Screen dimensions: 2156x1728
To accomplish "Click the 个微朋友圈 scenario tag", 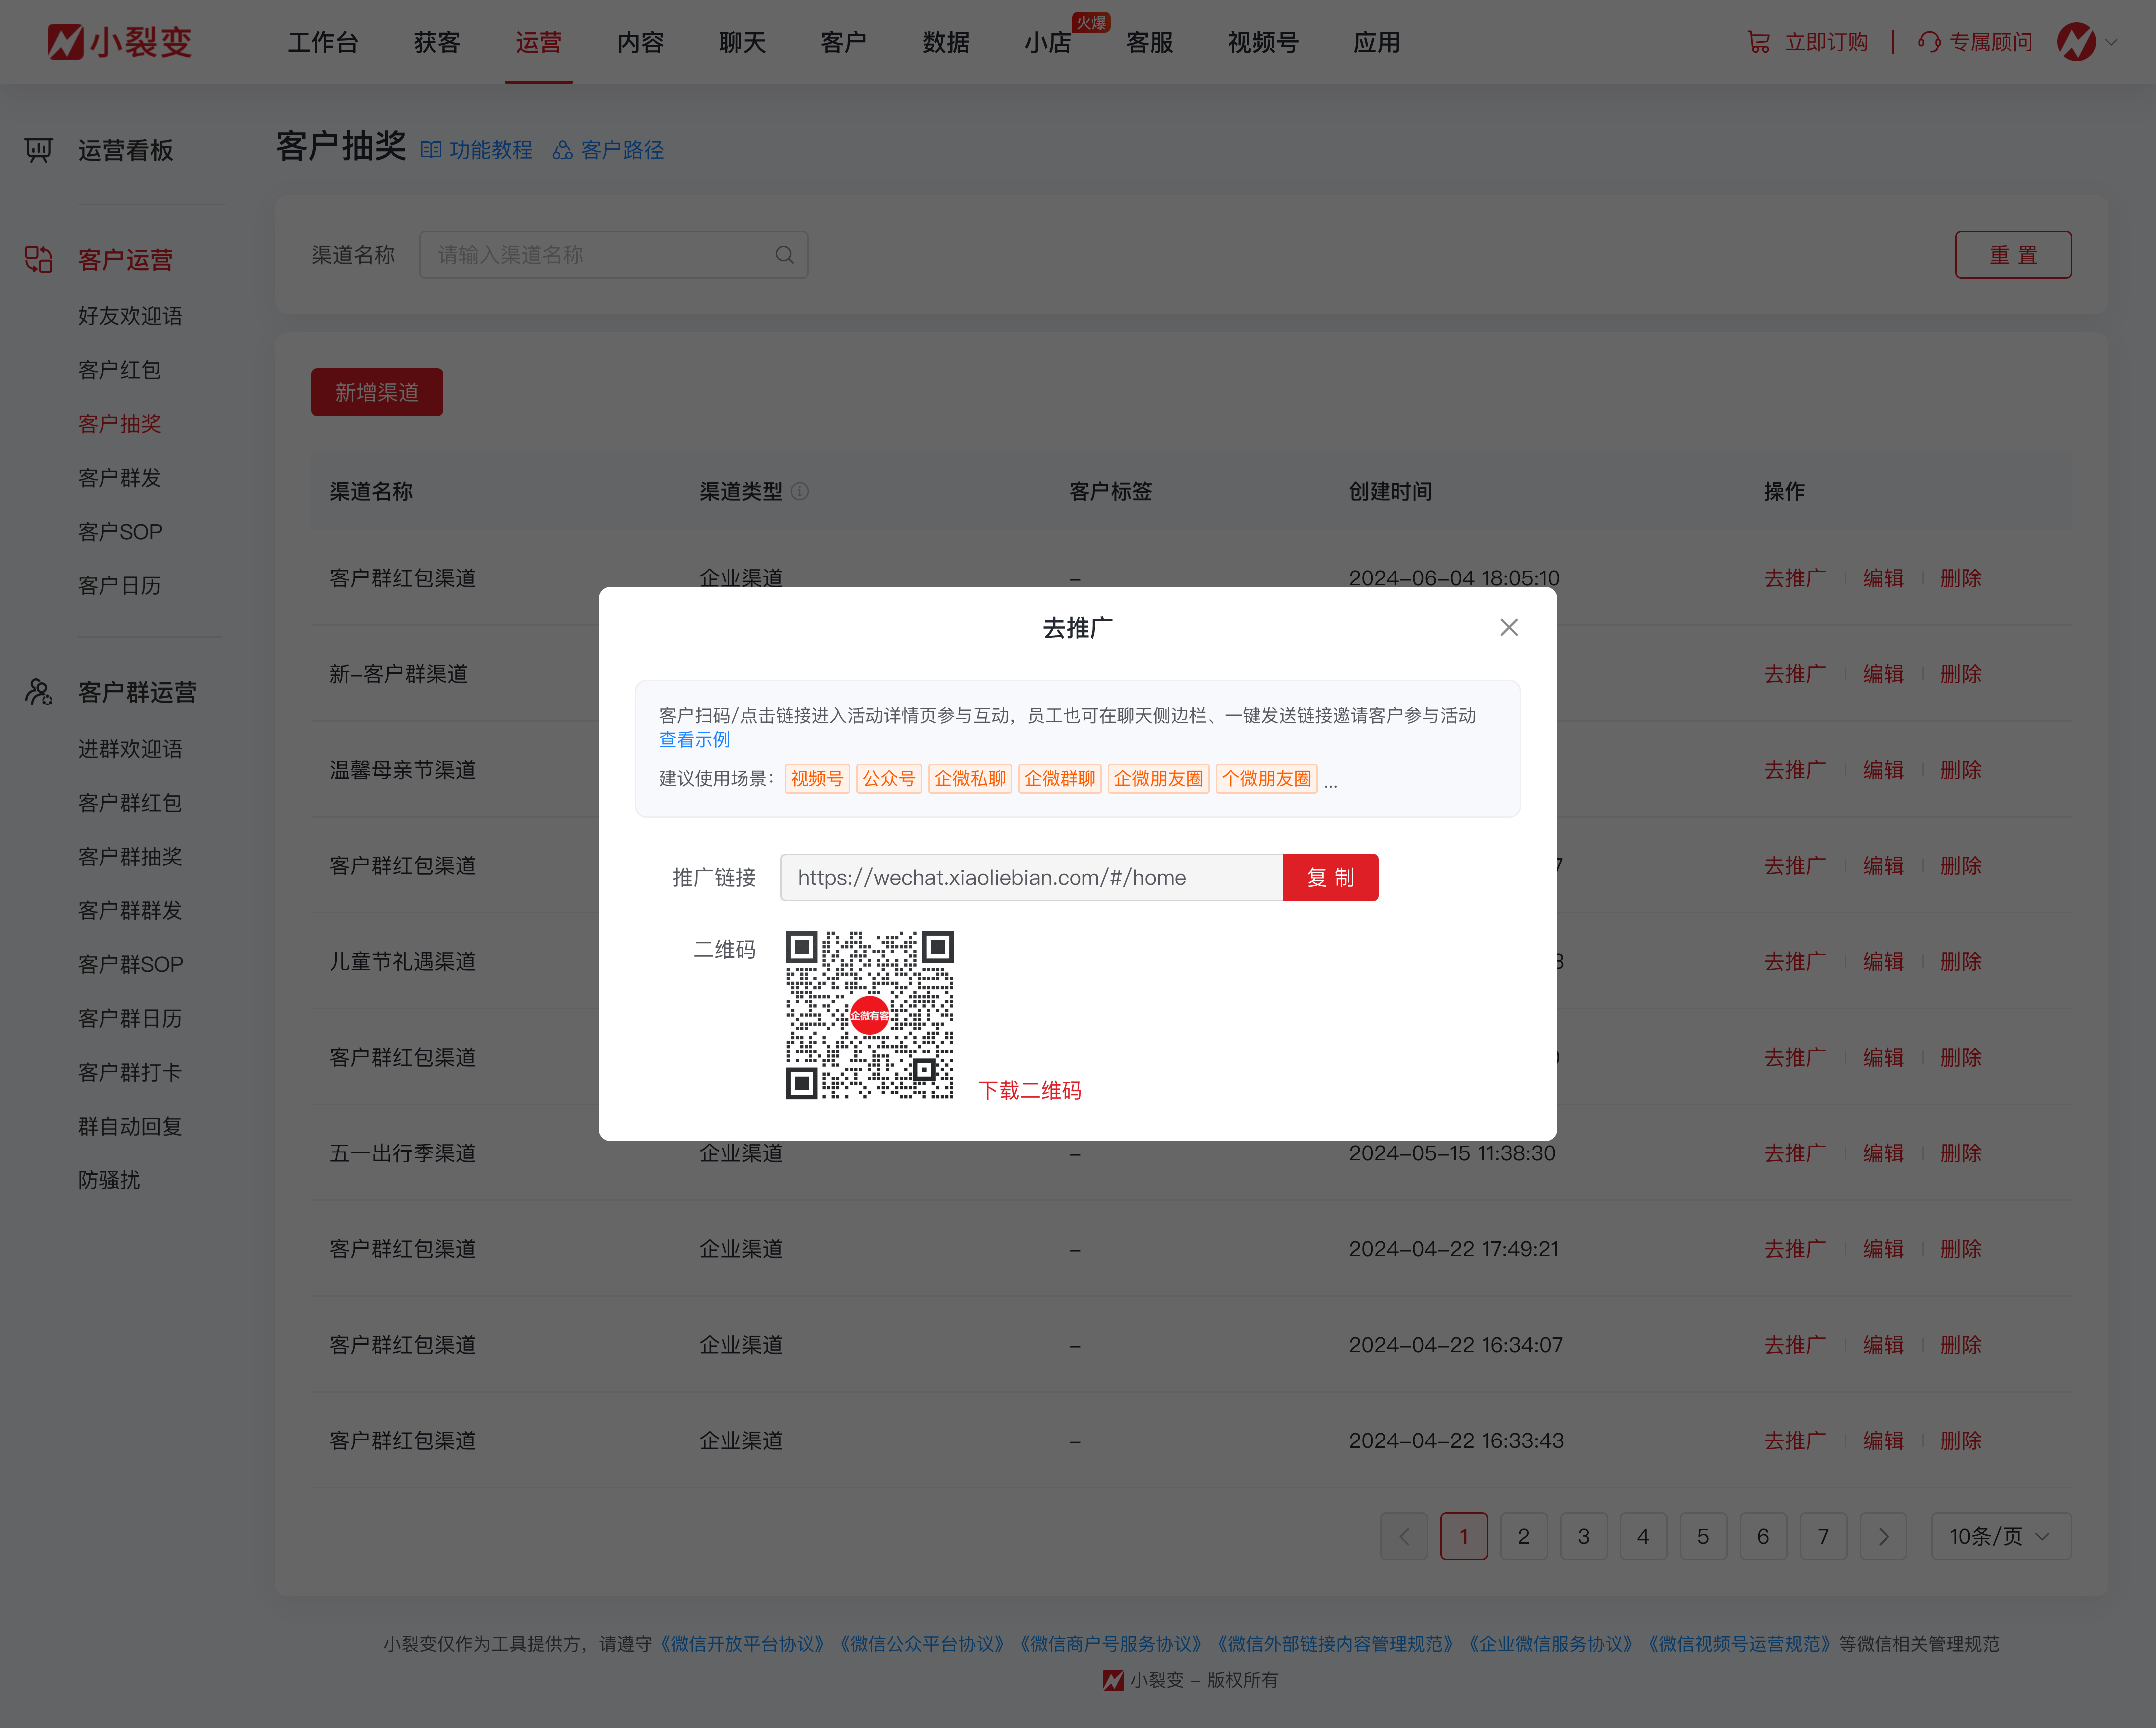I will tap(1266, 778).
